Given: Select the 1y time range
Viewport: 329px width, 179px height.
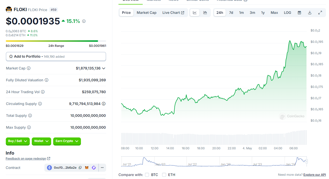Looking at the screenshot, I should pyautogui.click(x=263, y=13).
